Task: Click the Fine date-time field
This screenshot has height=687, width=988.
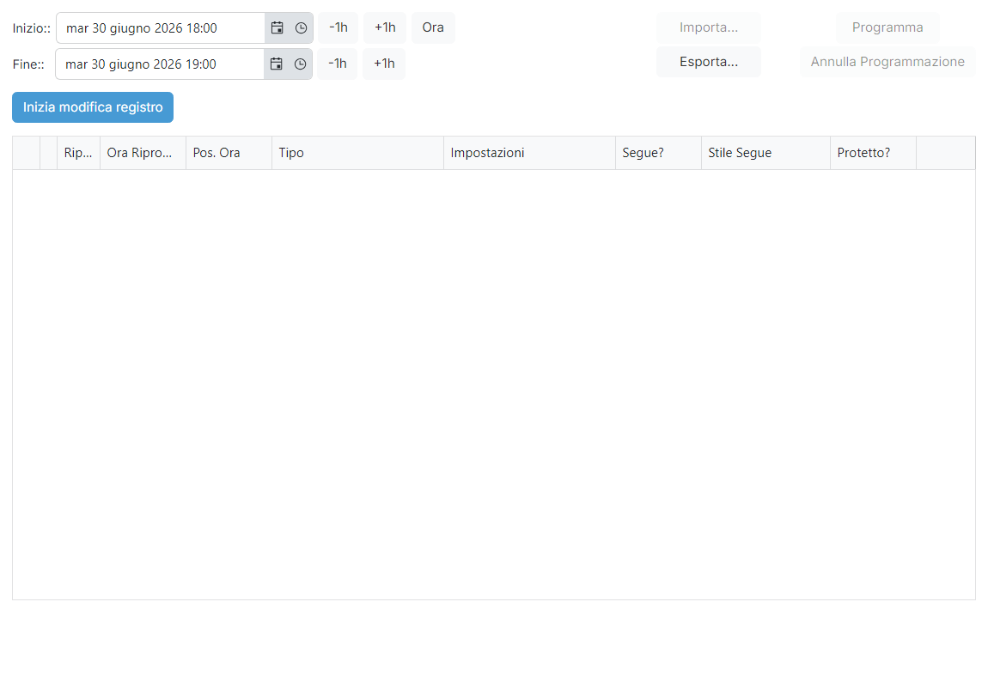Action: [x=160, y=64]
